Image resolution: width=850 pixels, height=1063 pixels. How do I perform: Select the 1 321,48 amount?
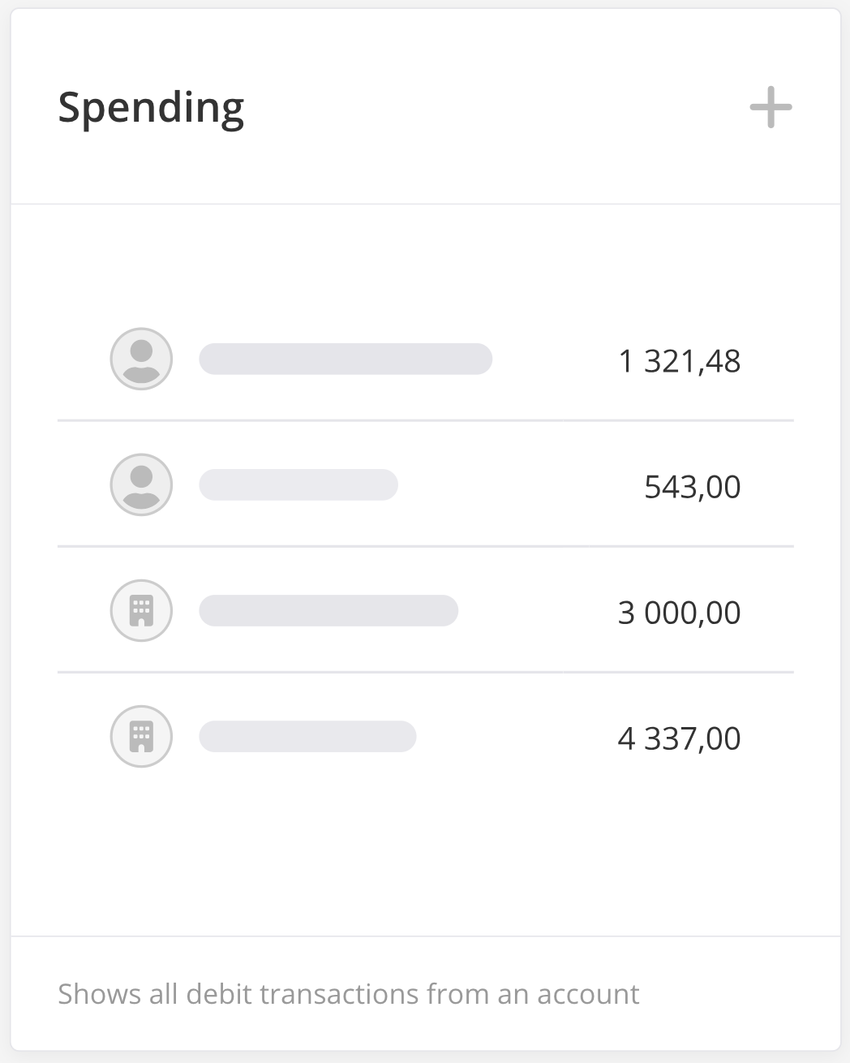point(679,361)
